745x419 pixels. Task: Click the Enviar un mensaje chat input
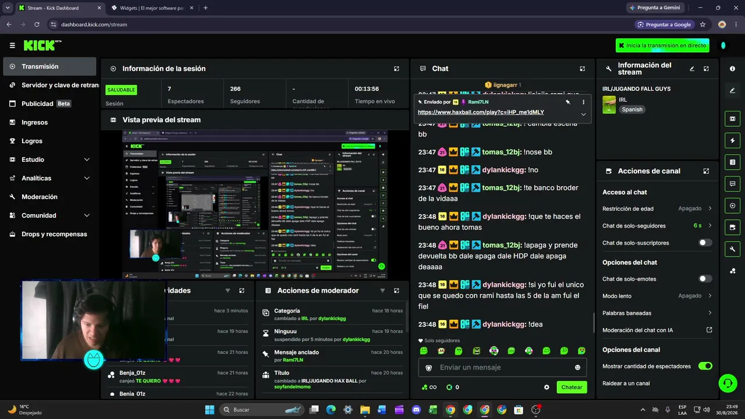point(503,368)
